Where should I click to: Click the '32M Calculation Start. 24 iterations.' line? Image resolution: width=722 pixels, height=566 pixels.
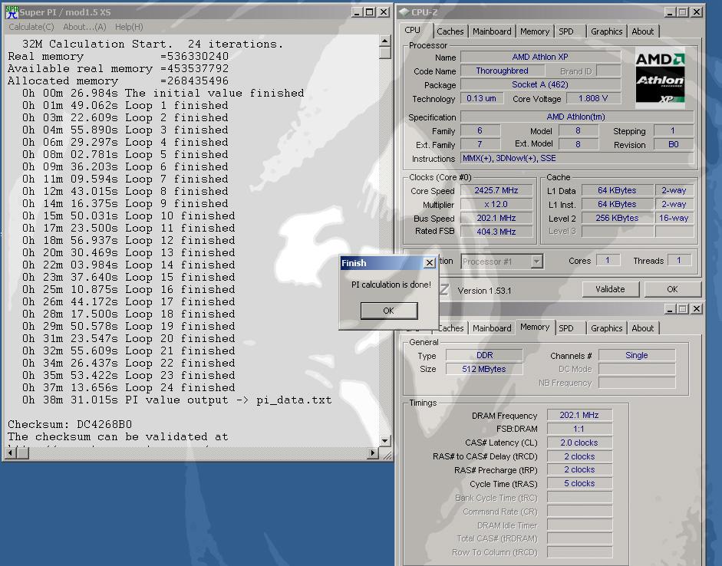(153, 44)
